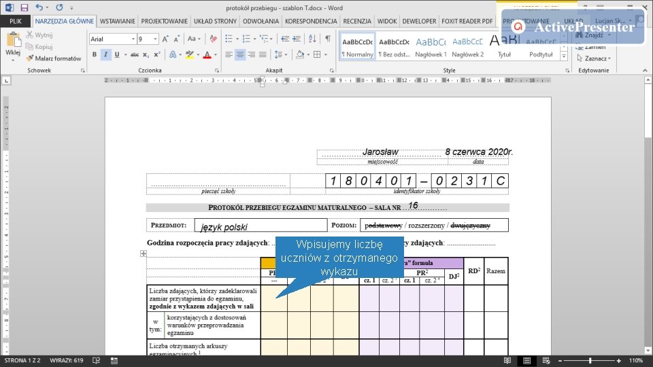
Task: Undo the last action
Action: (x=39, y=7)
